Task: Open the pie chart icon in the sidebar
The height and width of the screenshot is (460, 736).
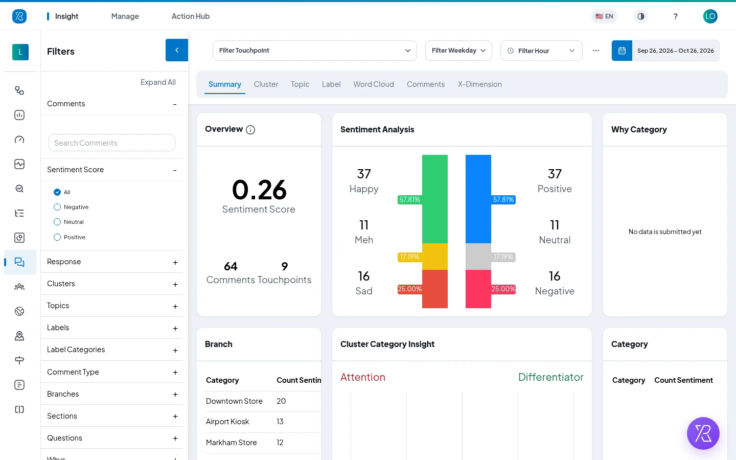Action: [x=19, y=238]
